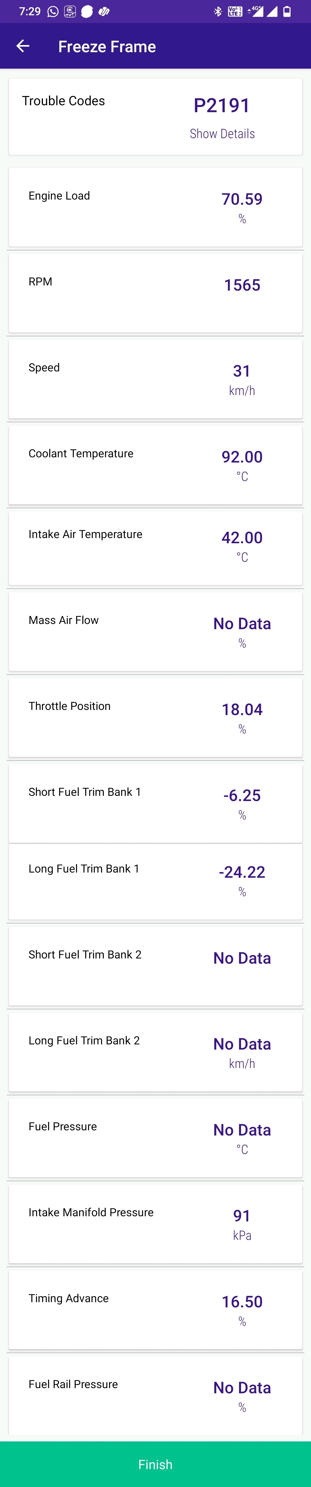Select the Intake Air Temperature card

(155, 548)
